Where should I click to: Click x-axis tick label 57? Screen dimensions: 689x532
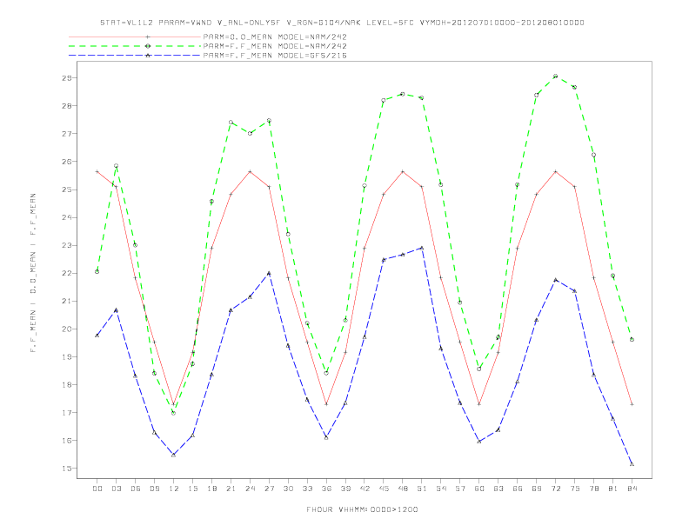pyautogui.click(x=460, y=489)
